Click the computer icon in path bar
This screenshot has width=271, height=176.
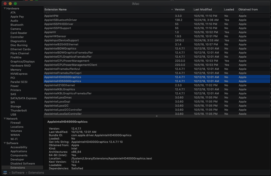pos(5,173)
